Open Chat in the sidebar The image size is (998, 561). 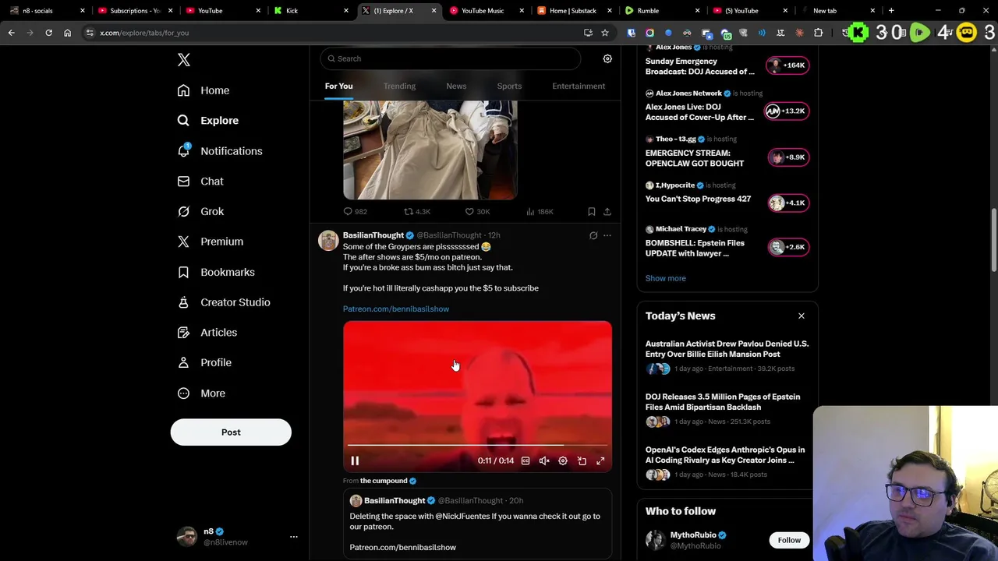click(200, 182)
